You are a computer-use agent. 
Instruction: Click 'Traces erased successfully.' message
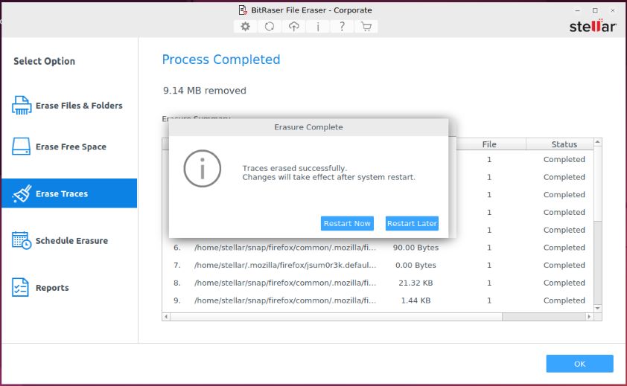tap(294, 168)
